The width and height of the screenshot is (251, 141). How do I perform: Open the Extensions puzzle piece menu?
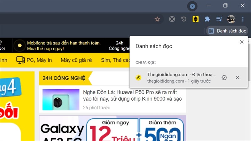(207, 19)
